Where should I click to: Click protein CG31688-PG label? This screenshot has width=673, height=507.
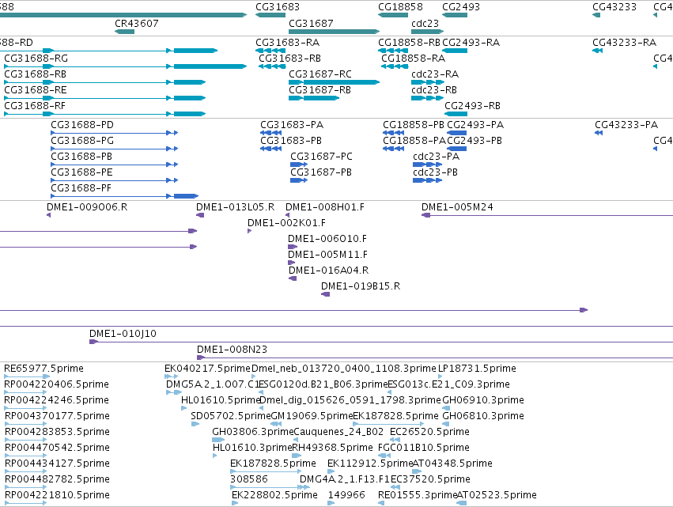tap(82, 141)
